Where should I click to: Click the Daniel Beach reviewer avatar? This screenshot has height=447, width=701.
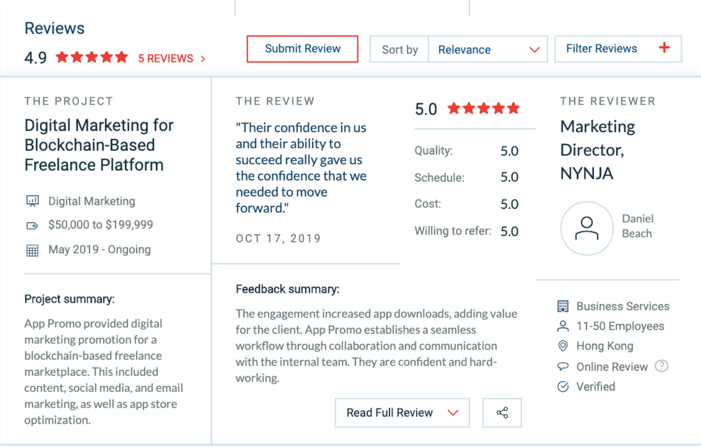(587, 228)
